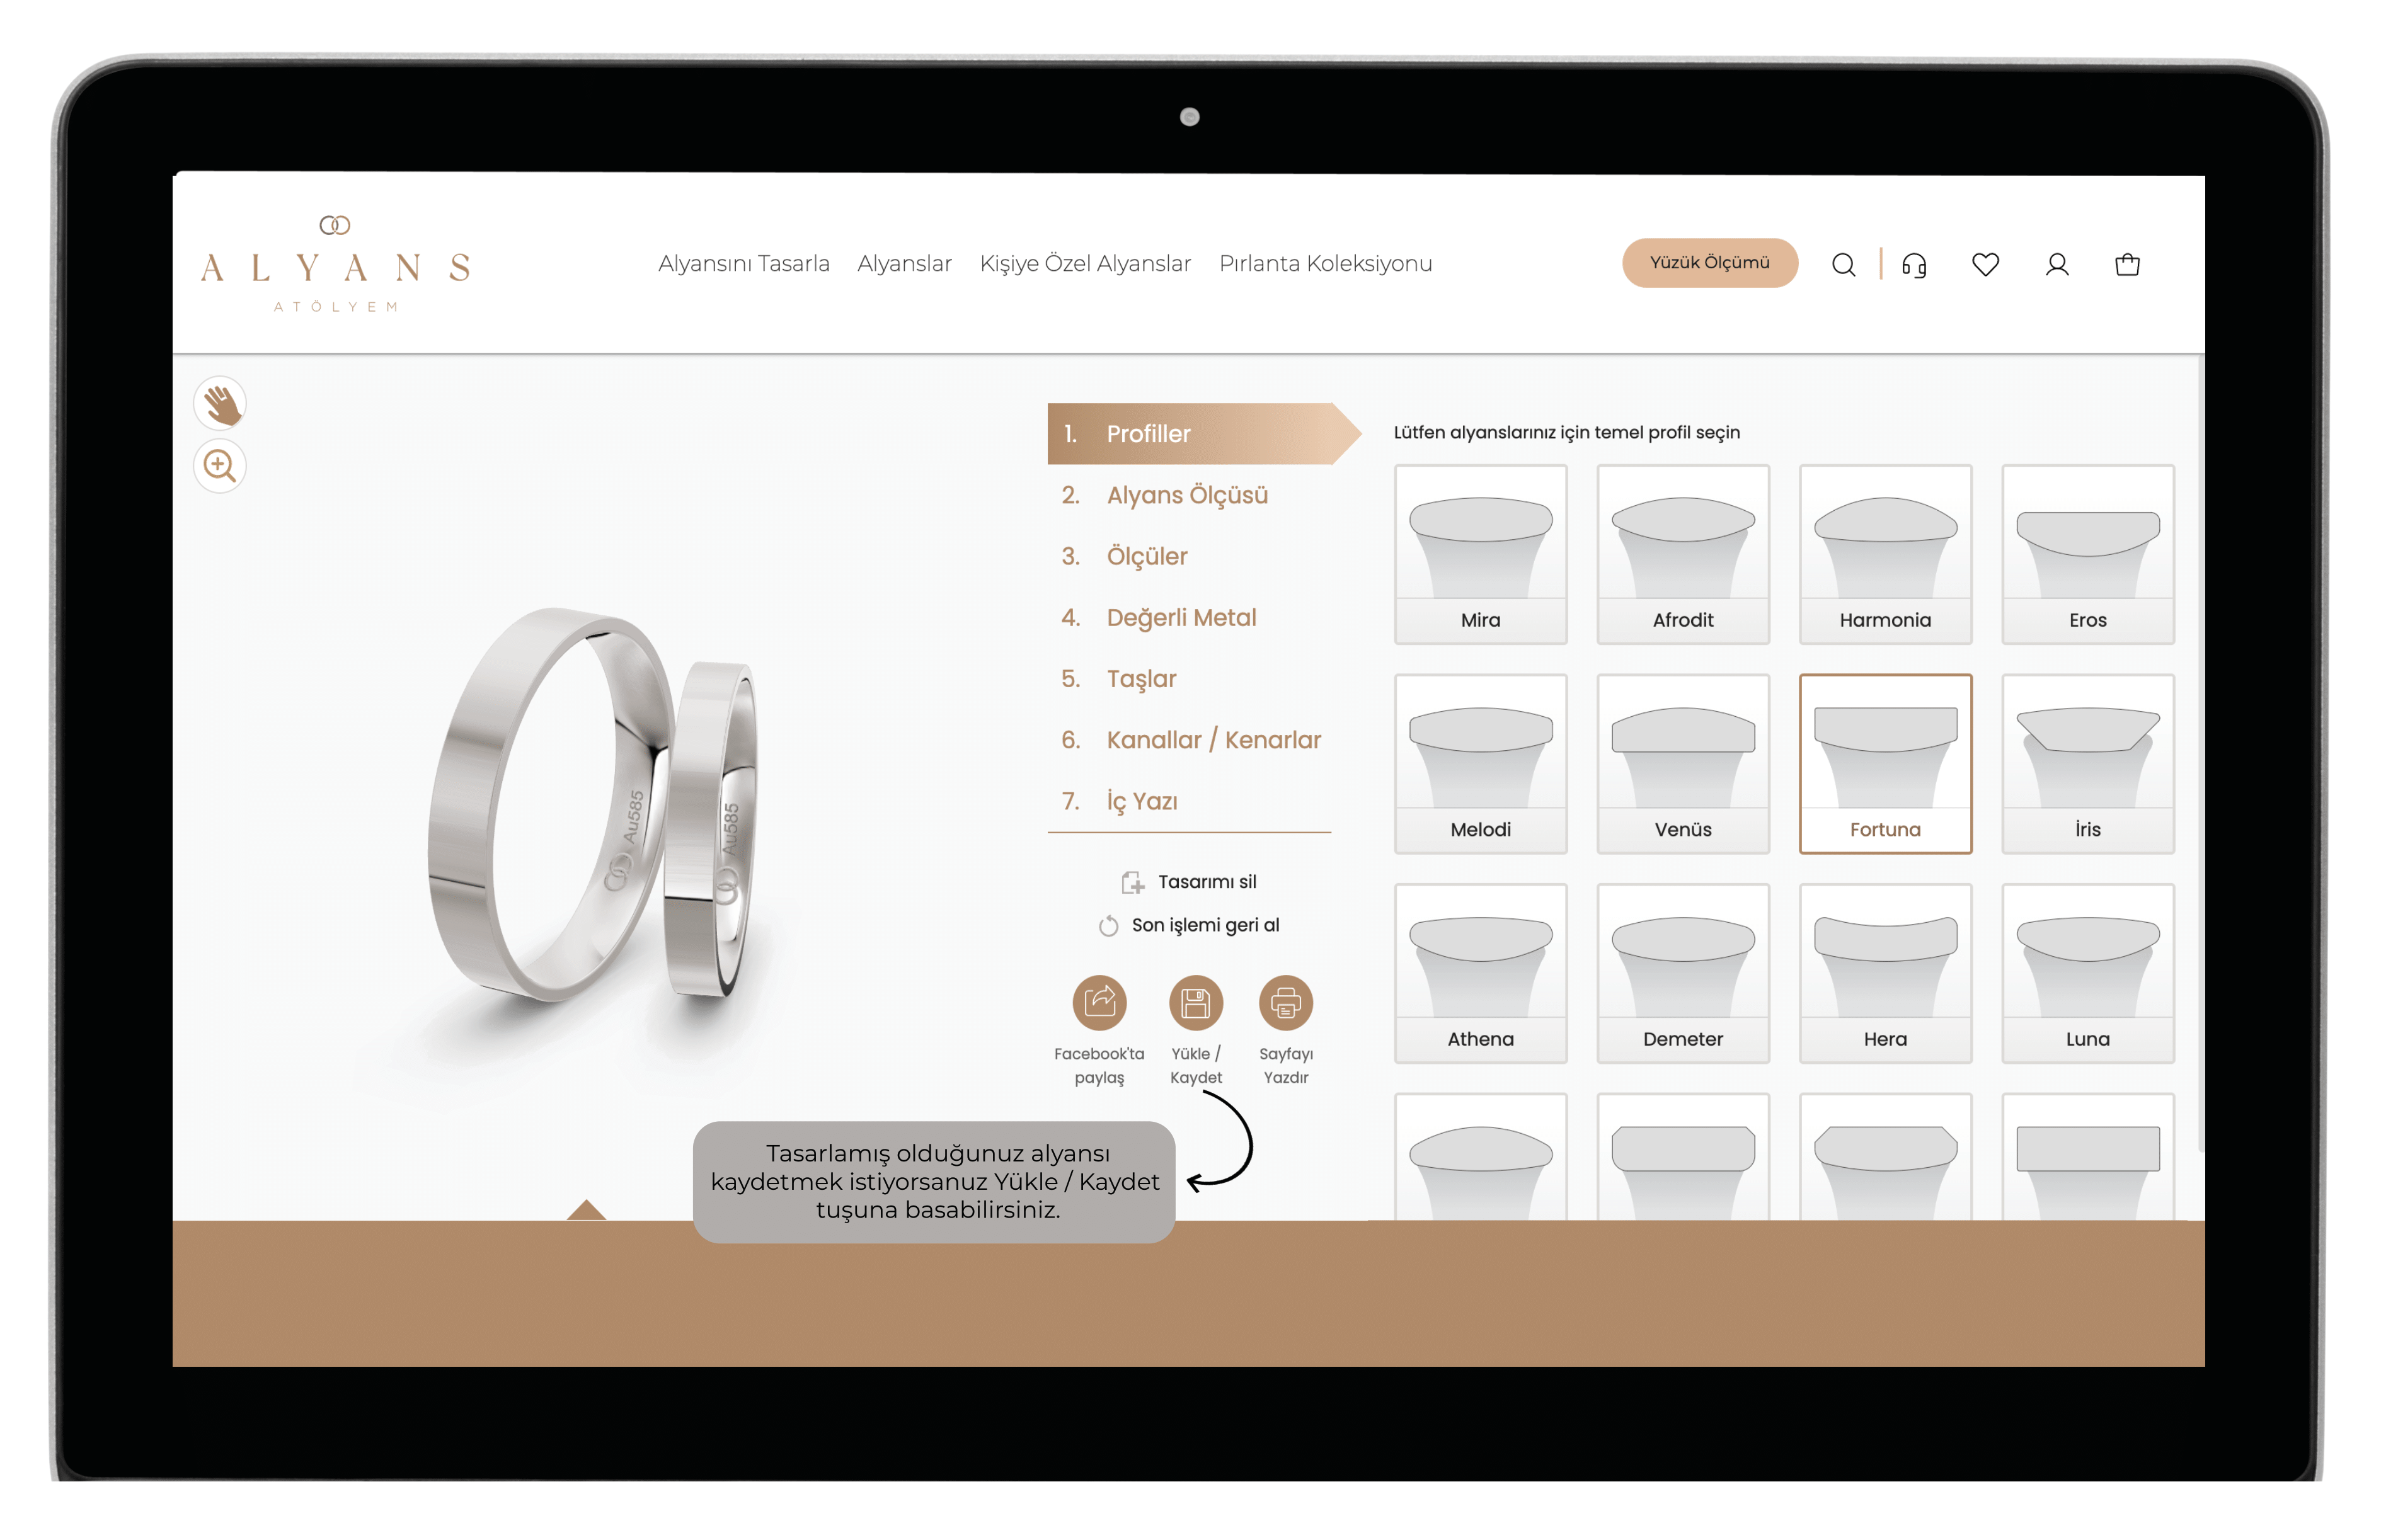
Task: Select the Mira ring profile
Action: [1482, 542]
